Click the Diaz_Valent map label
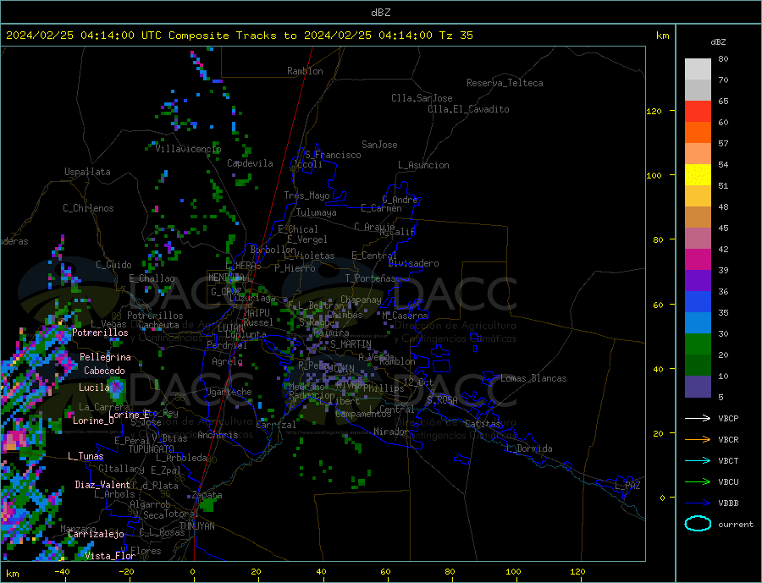The width and height of the screenshot is (762, 583). pyautogui.click(x=102, y=485)
